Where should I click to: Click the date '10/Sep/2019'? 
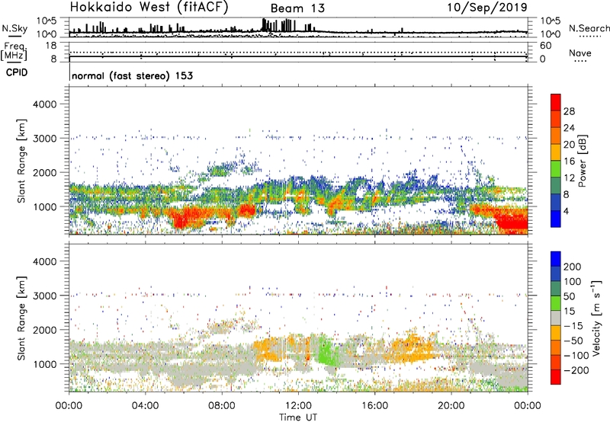[487, 7]
